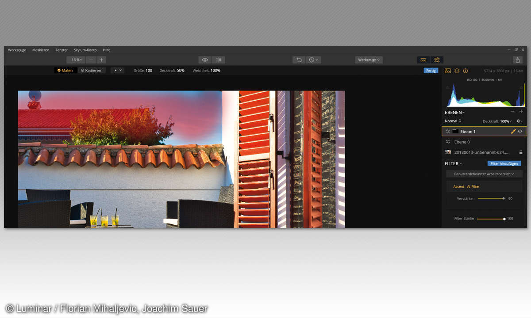
Task: Hide Ebene 1 with eye icon
Action: click(520, 131)
